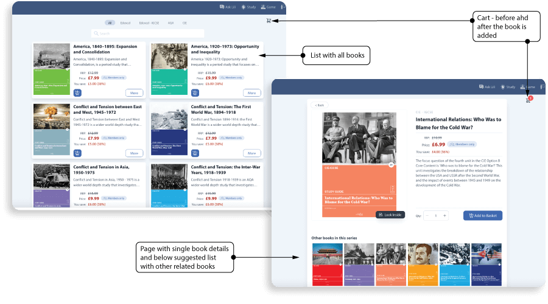Screen dimensions: 548x304
Task: Open First World War navy cover thumbnail
Action: pyautogui.click(x=169, y=130)
